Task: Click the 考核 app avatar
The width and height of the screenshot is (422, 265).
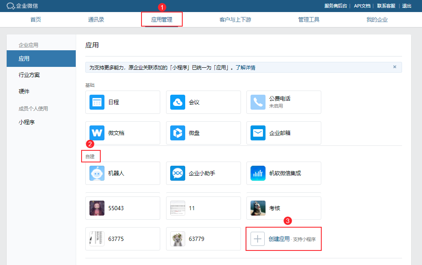Action: coord(258,208)
